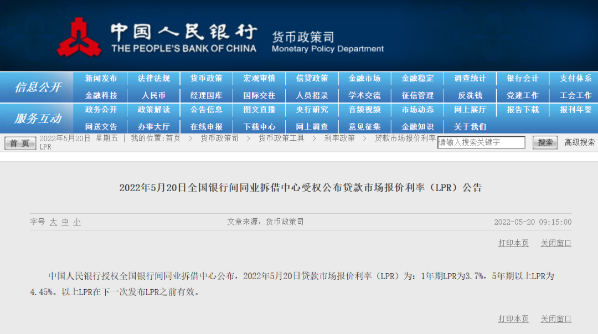Click the 首页 home button

tap(20, 143)
